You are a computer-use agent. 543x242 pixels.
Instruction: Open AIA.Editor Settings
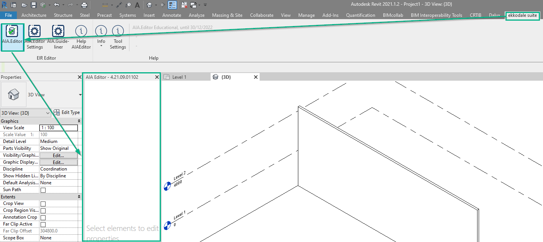pyautogui.click(x=34, y=37)
